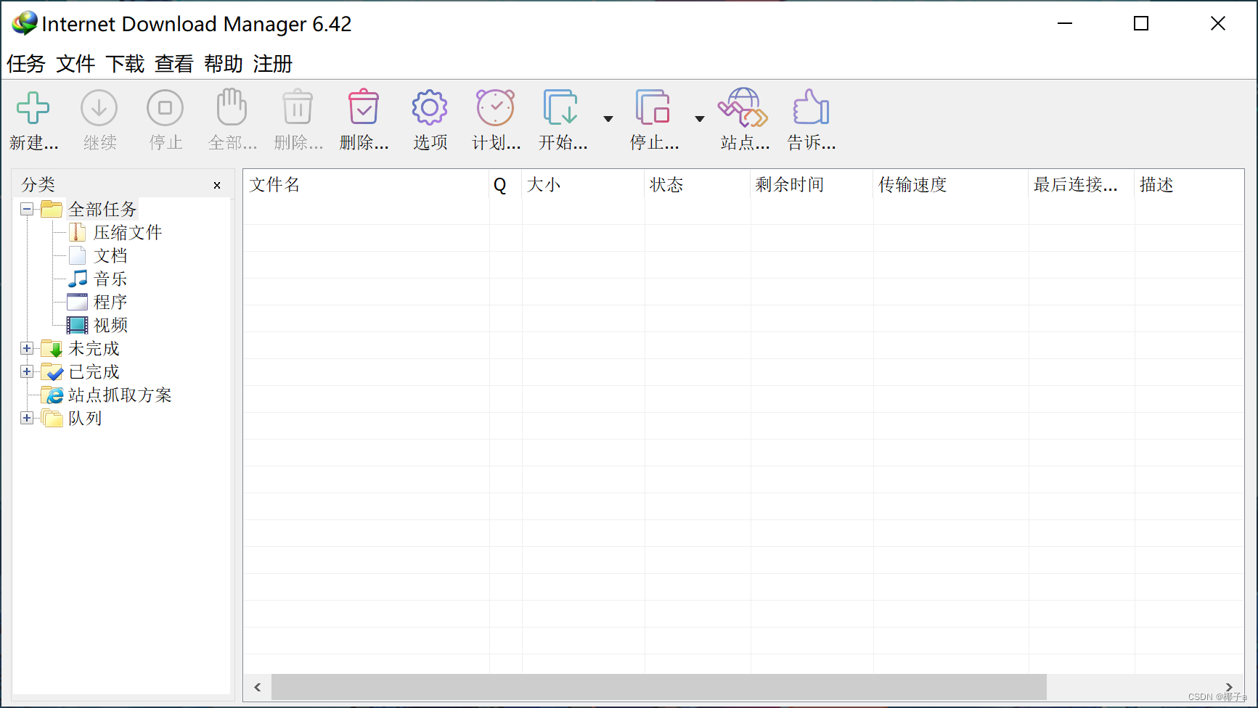Click the grey 删除 trash can icon
Screen dimensions: 1258x708
click(x=298, y=107)
